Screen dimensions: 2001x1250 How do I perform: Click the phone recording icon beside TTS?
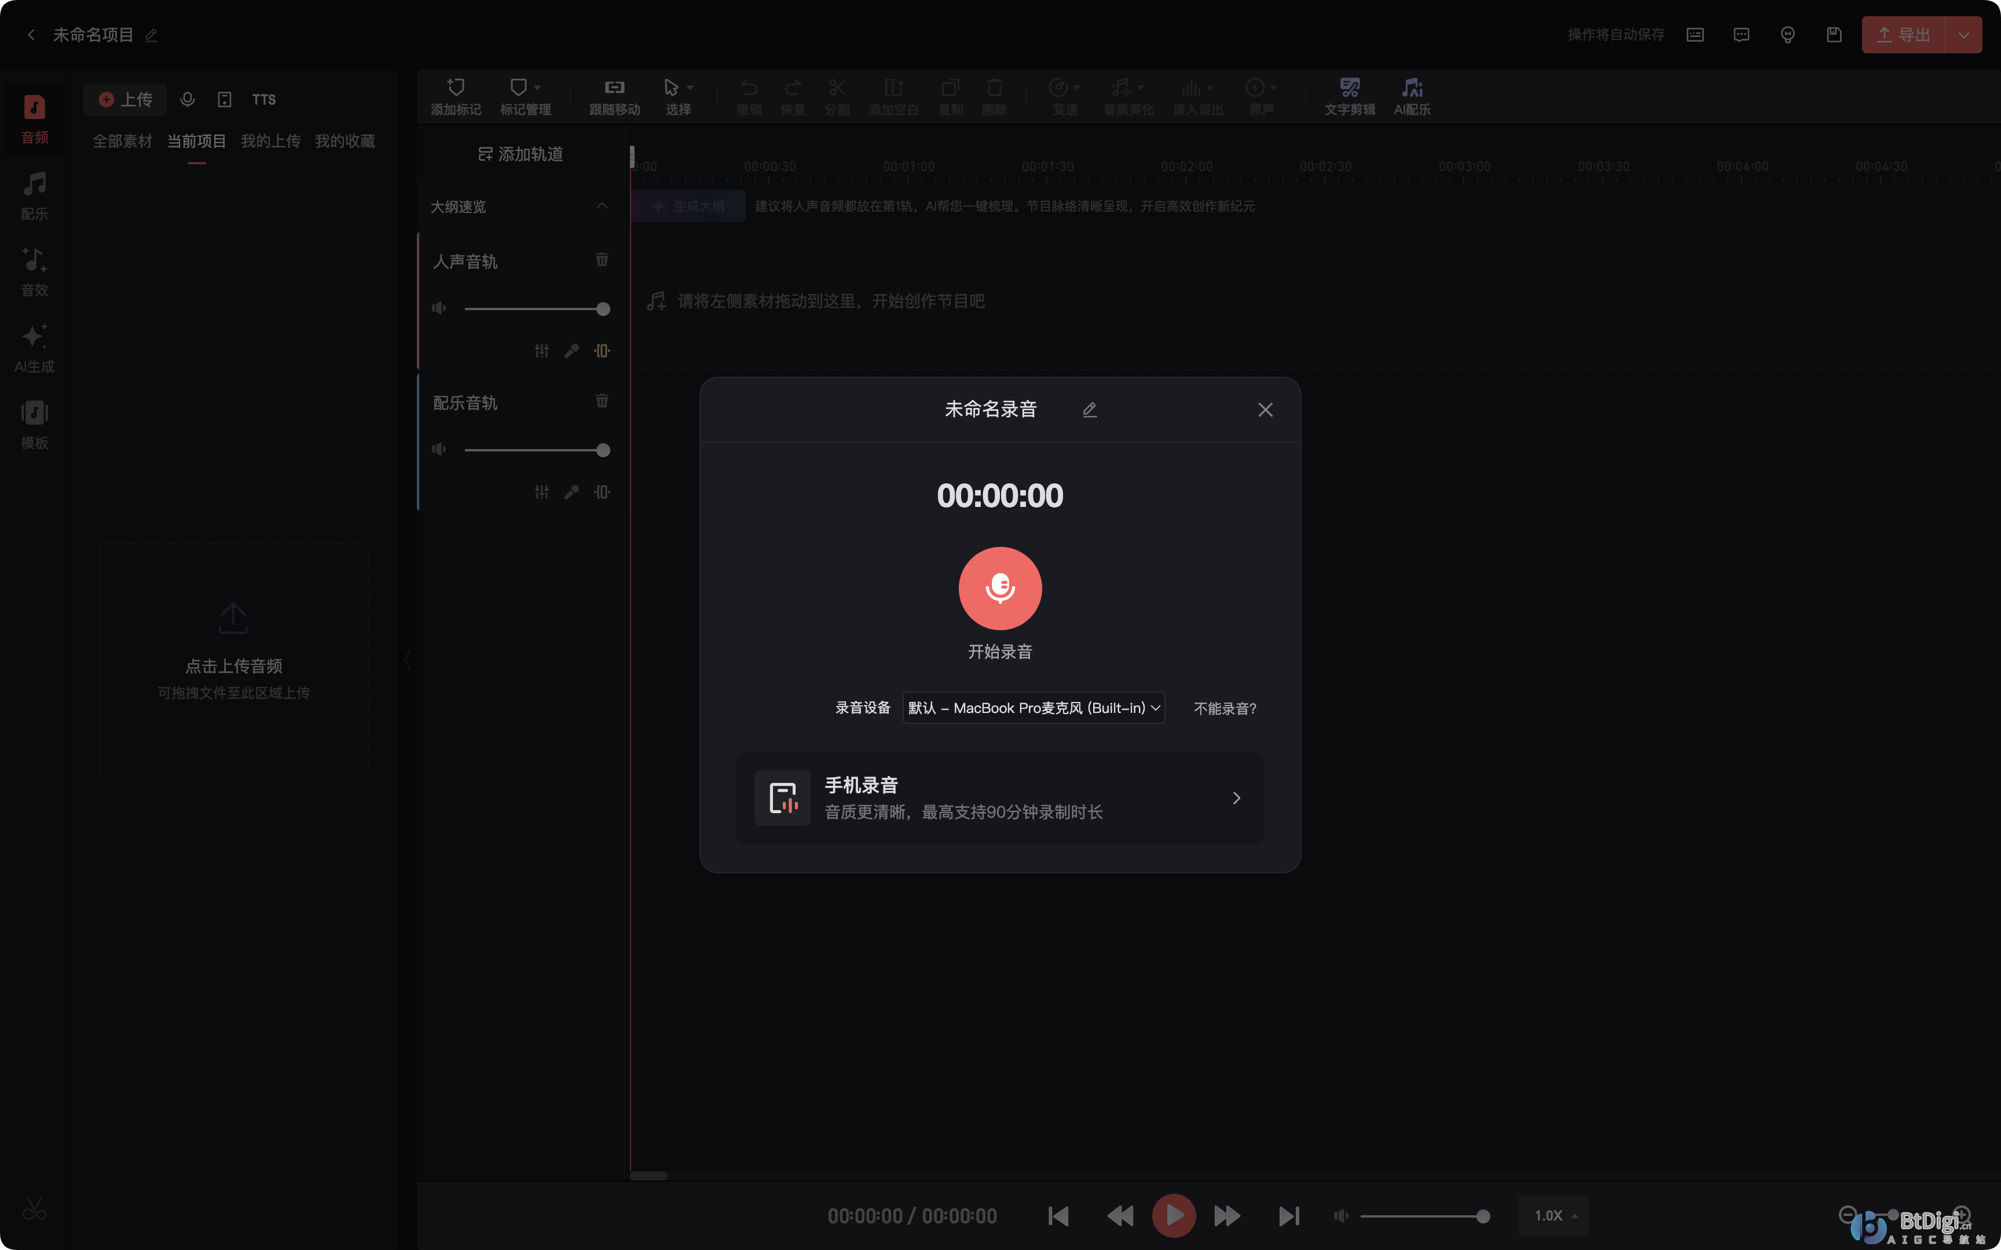pos(224,99)
